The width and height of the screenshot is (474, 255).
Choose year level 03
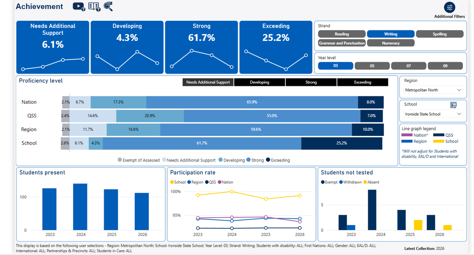pos(336,66)
